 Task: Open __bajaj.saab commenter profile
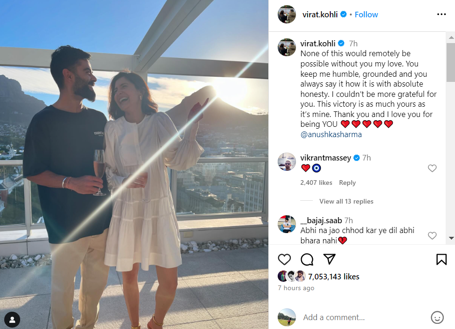coord(321,220)
